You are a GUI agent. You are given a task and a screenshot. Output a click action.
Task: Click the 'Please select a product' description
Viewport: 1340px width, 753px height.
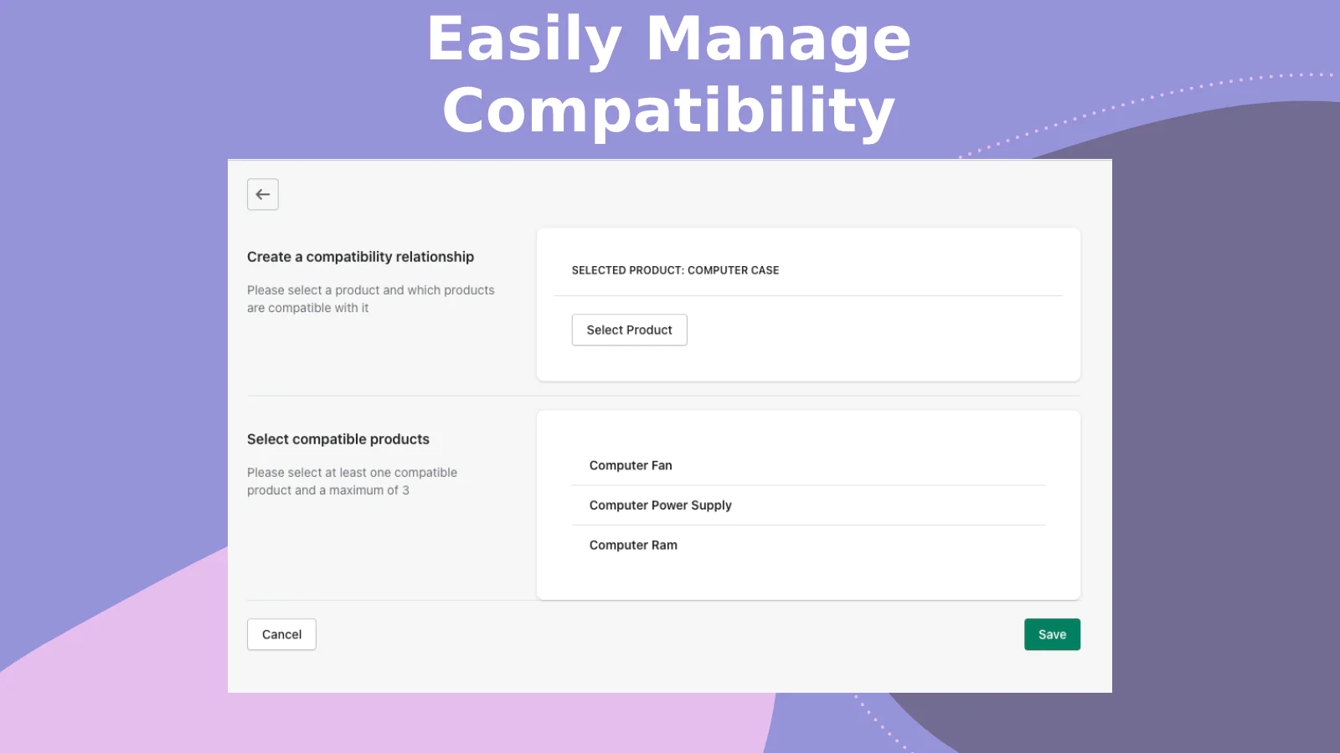371,299
